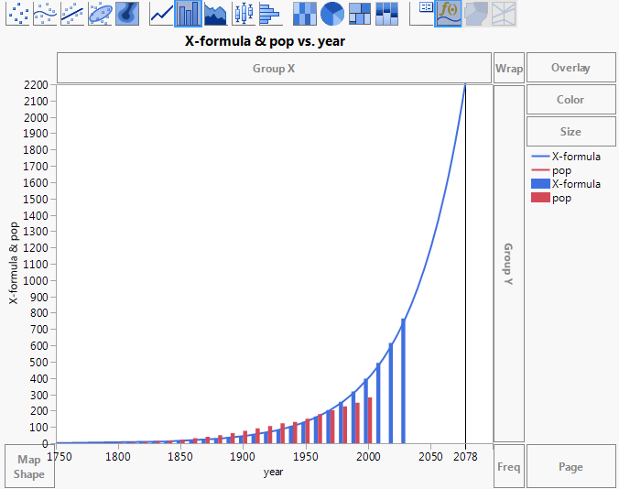Choose the Box Plot element
The image size is (619, 489).
[243, 13]
